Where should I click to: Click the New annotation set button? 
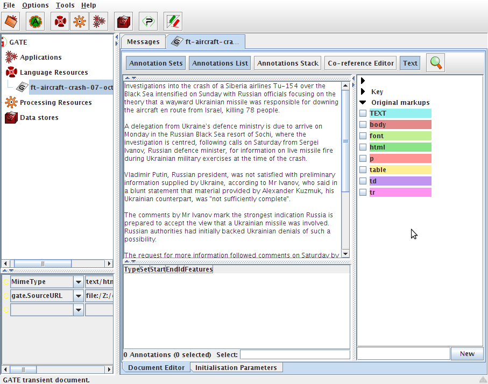[x=466, y=353]
